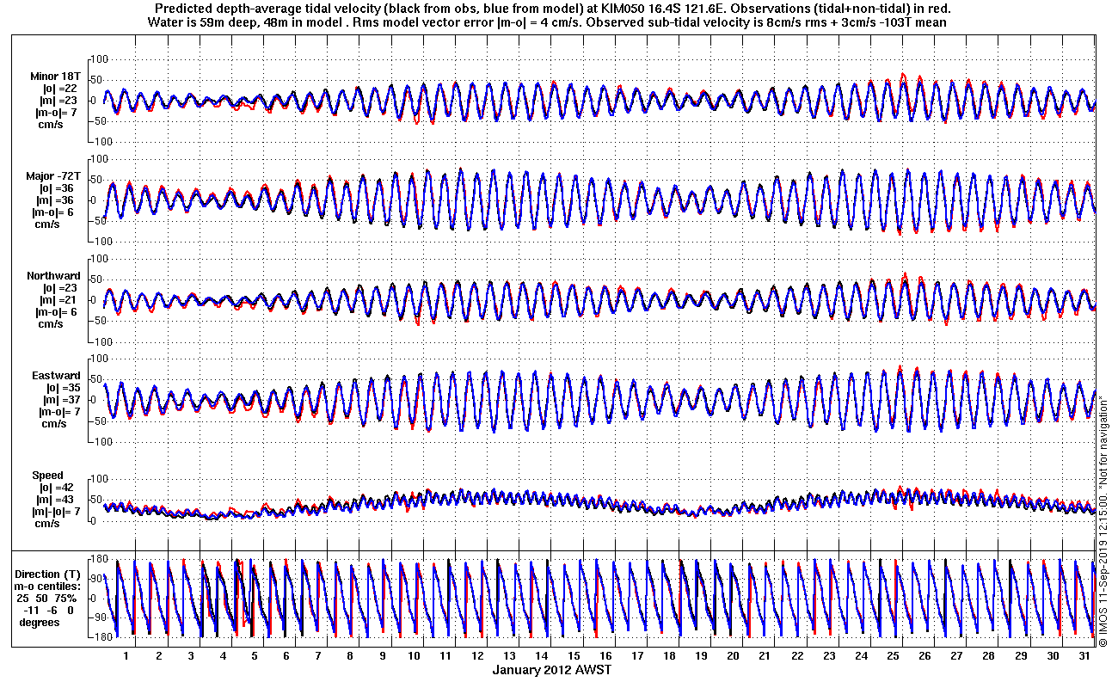Click the 'm-o centiles' statistics text
The width and height of the screenshot is (1118, 688).
pyautogui.click(x=50, y=587)
